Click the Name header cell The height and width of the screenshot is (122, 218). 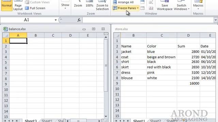134,46
